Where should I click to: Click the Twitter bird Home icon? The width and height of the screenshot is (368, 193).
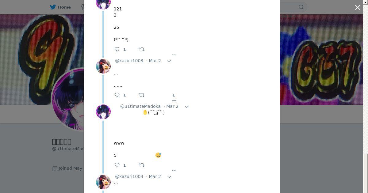point(53,7)
